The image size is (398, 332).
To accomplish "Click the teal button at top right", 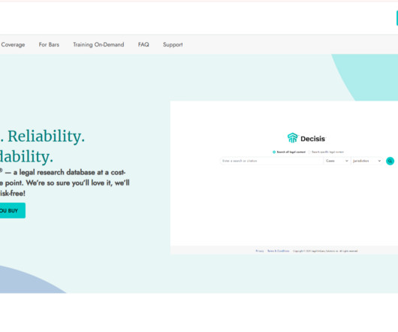I will (397, 18).
